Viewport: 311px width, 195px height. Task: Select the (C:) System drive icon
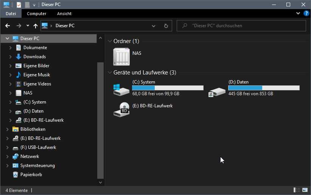click(x=121, y=90)
